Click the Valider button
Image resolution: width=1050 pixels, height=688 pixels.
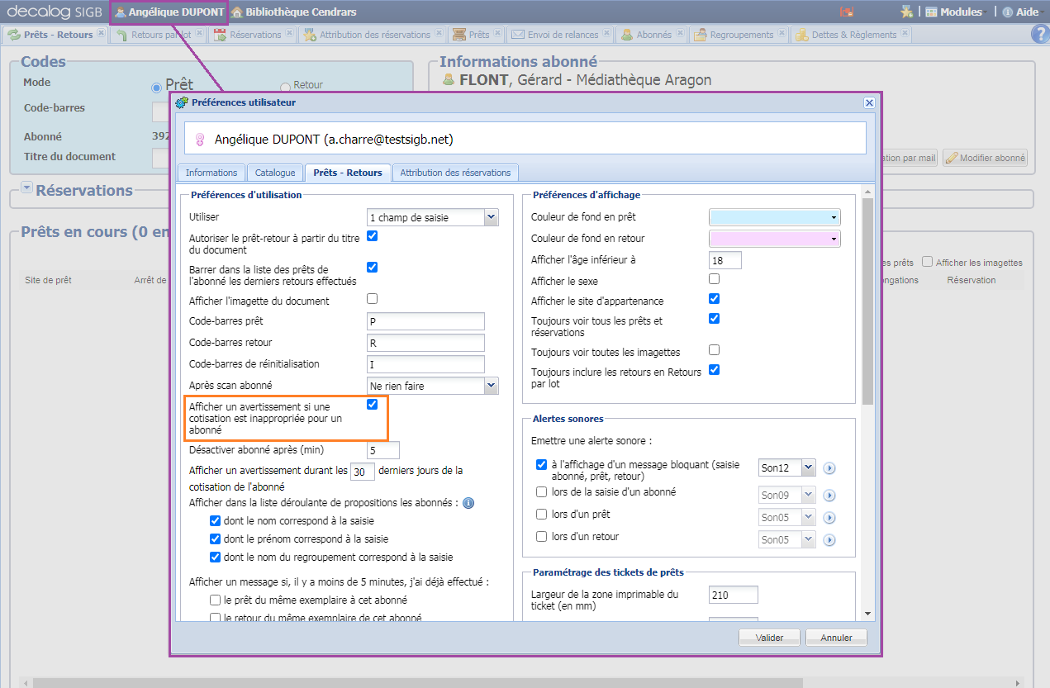[x=768, y=638]
